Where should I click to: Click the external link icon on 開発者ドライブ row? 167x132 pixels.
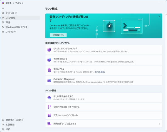click(x=159, y=124)
